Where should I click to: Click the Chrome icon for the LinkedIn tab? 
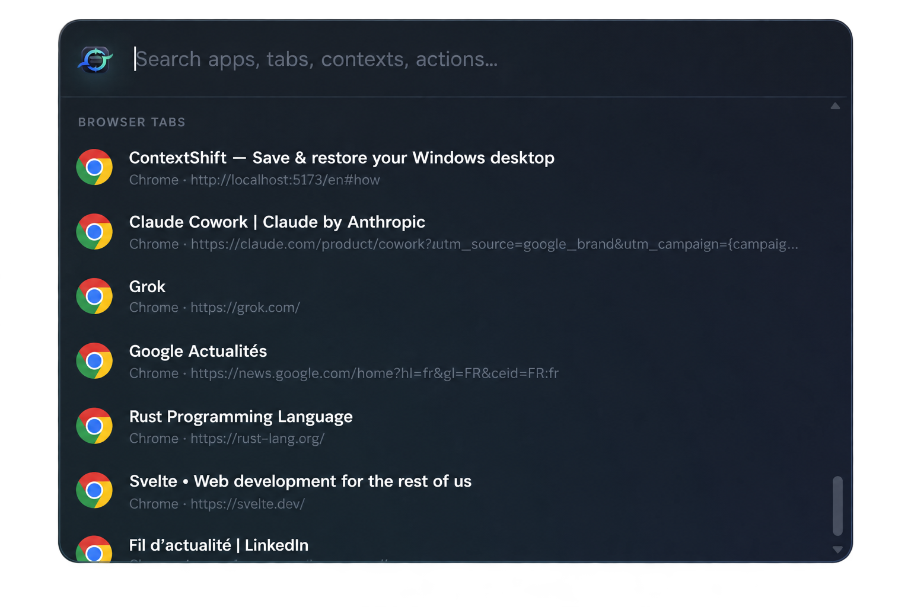point(94,549)
